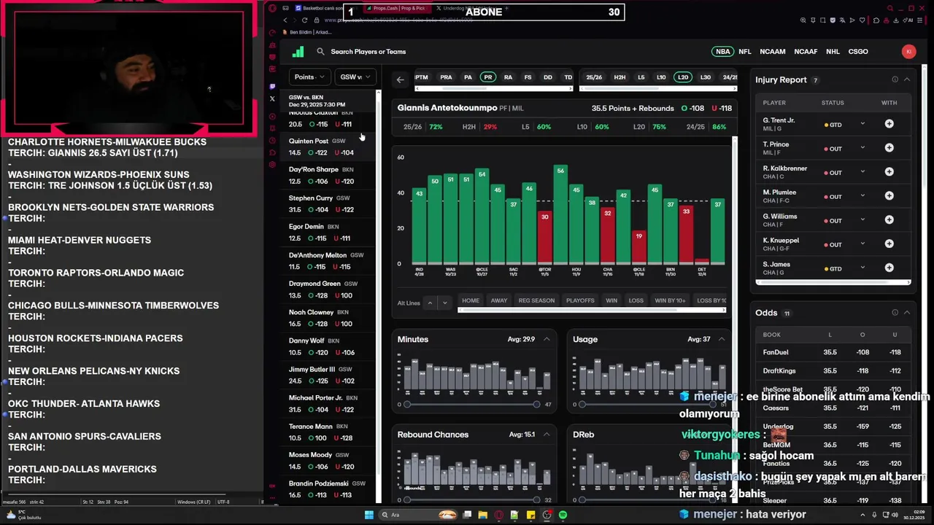
Task: Select the L20 range pill
Action: 683,77
